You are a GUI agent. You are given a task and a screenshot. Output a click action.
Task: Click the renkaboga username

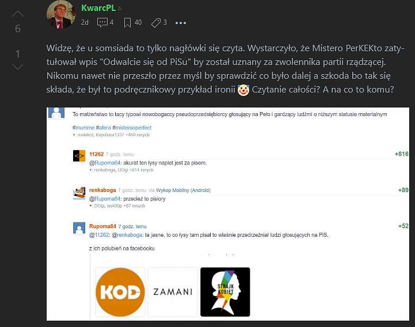102,190
